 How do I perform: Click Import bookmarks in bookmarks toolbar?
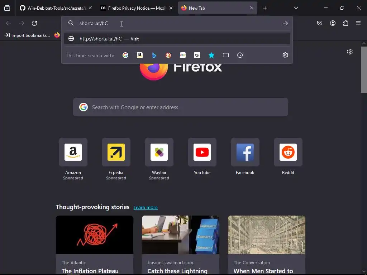point(27,35)
